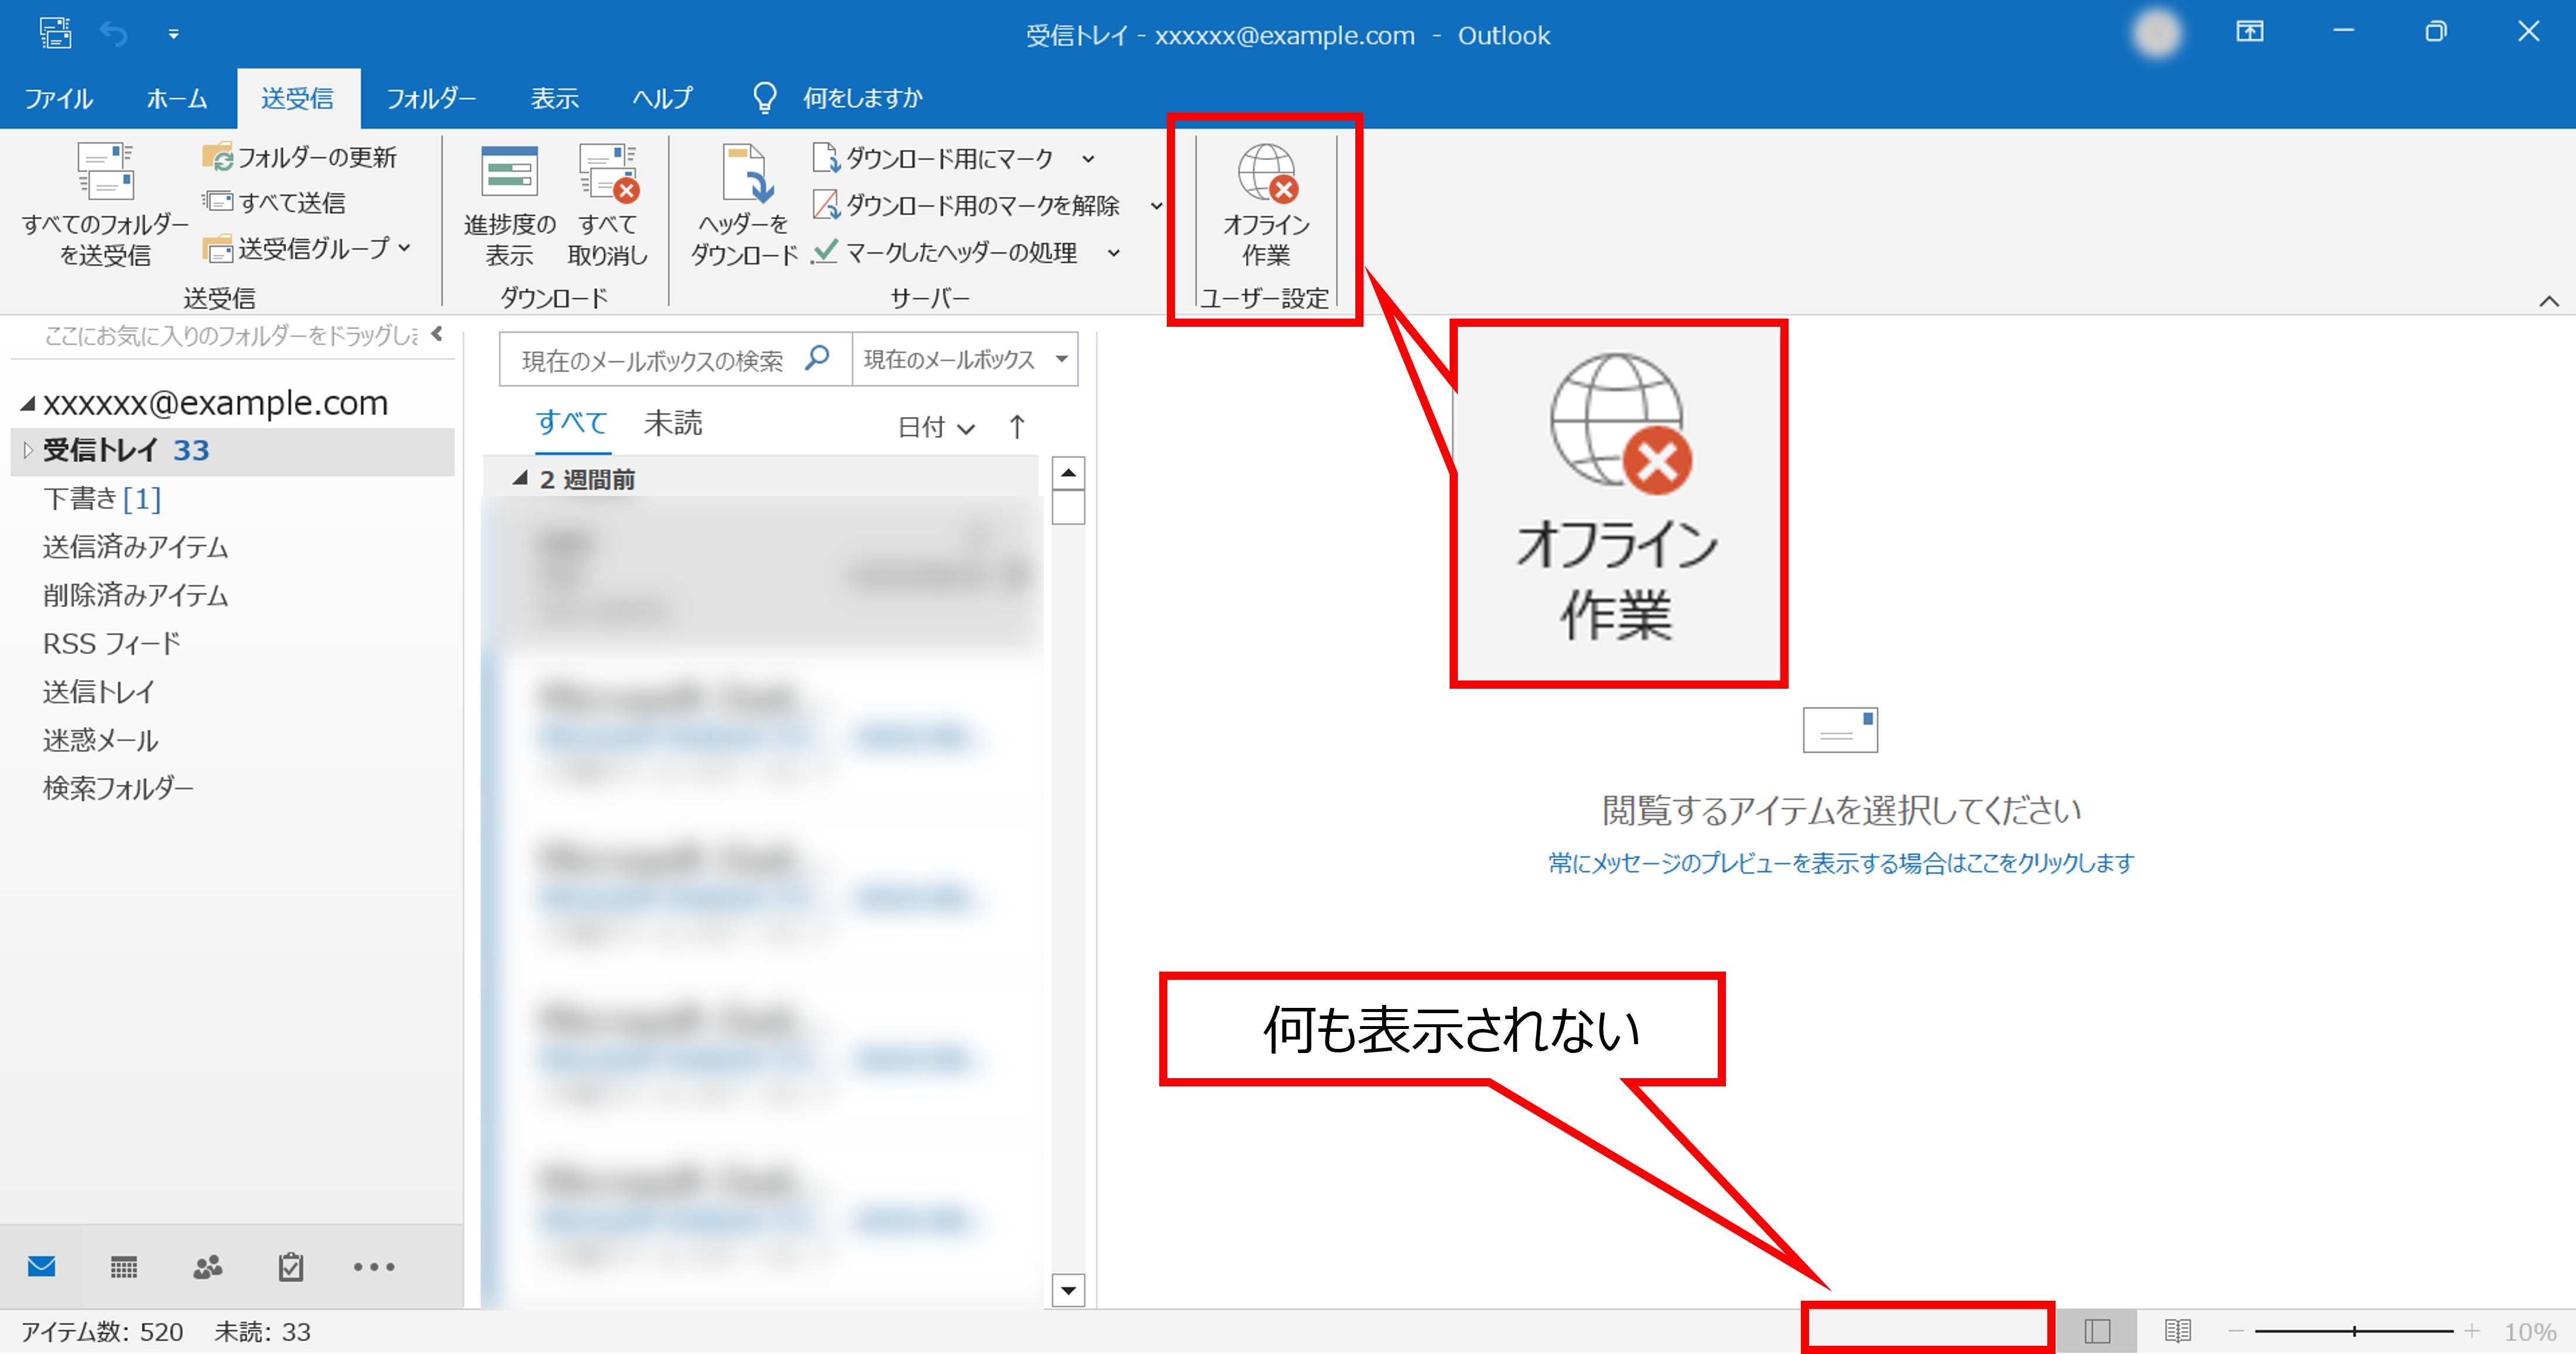Click 何をしますか search box
The height and width of the screenshot is (1354, 2576).
pos(862,98)
